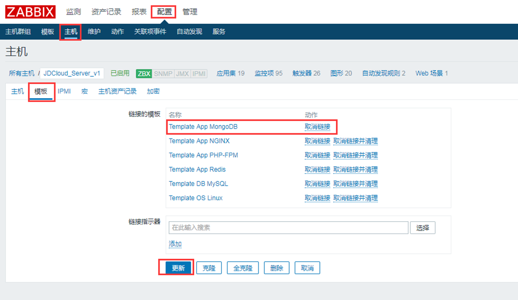Click 取消链接并清理 for Template App PHP-FPM

coord(355,155)
